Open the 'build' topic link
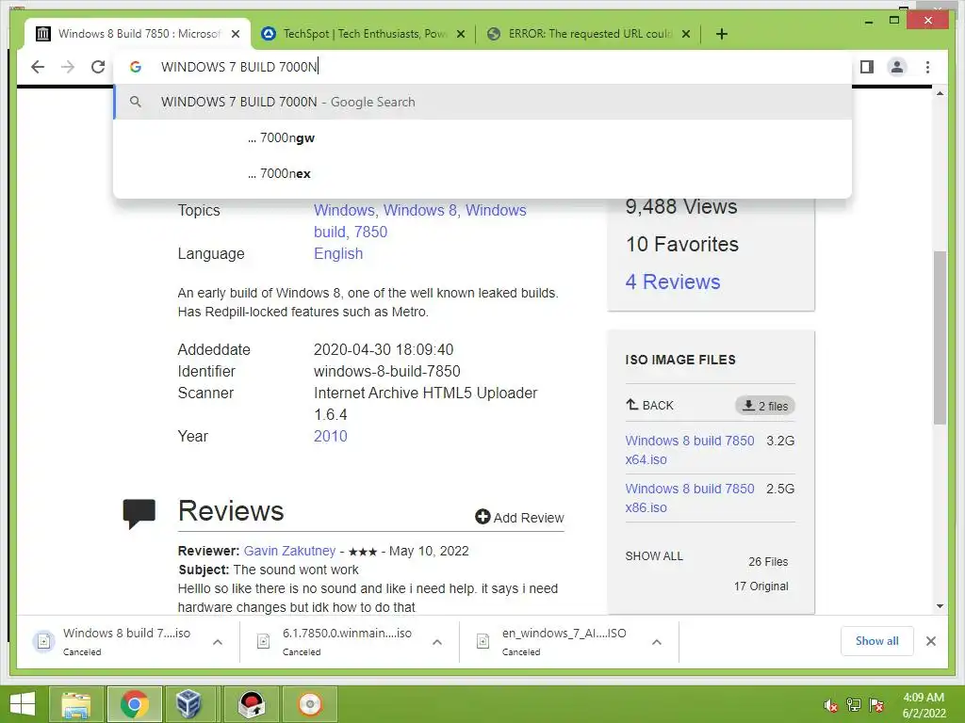 [329, 232]
